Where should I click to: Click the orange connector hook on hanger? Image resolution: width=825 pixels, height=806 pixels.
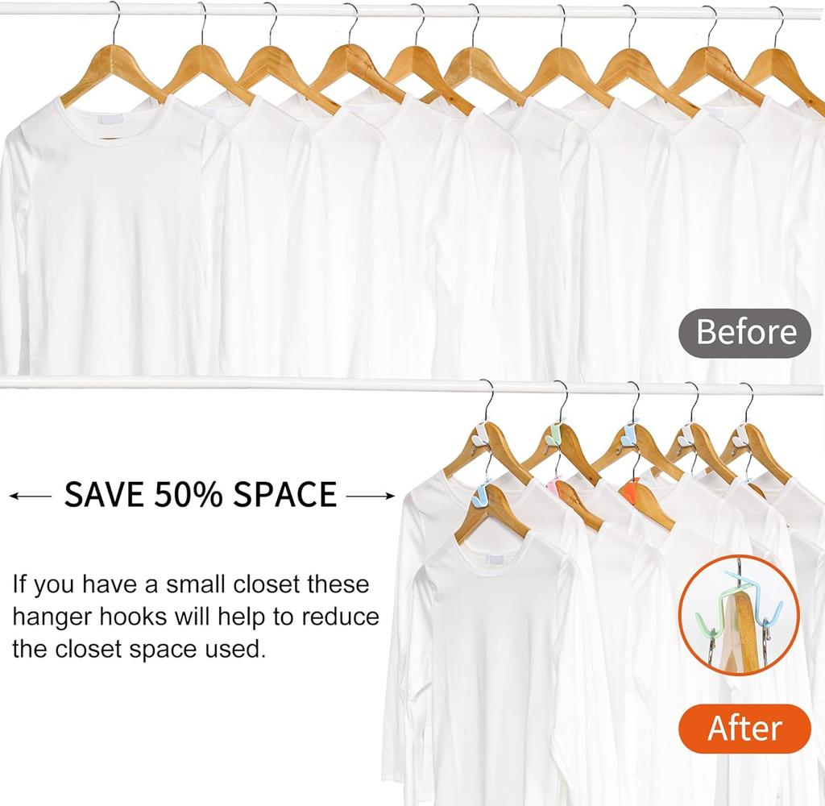coord(630,489)
